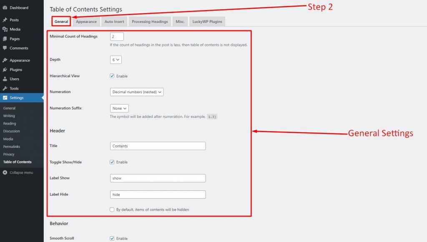Select the General tab
This screenshot has width=427, height=242.
61,22
